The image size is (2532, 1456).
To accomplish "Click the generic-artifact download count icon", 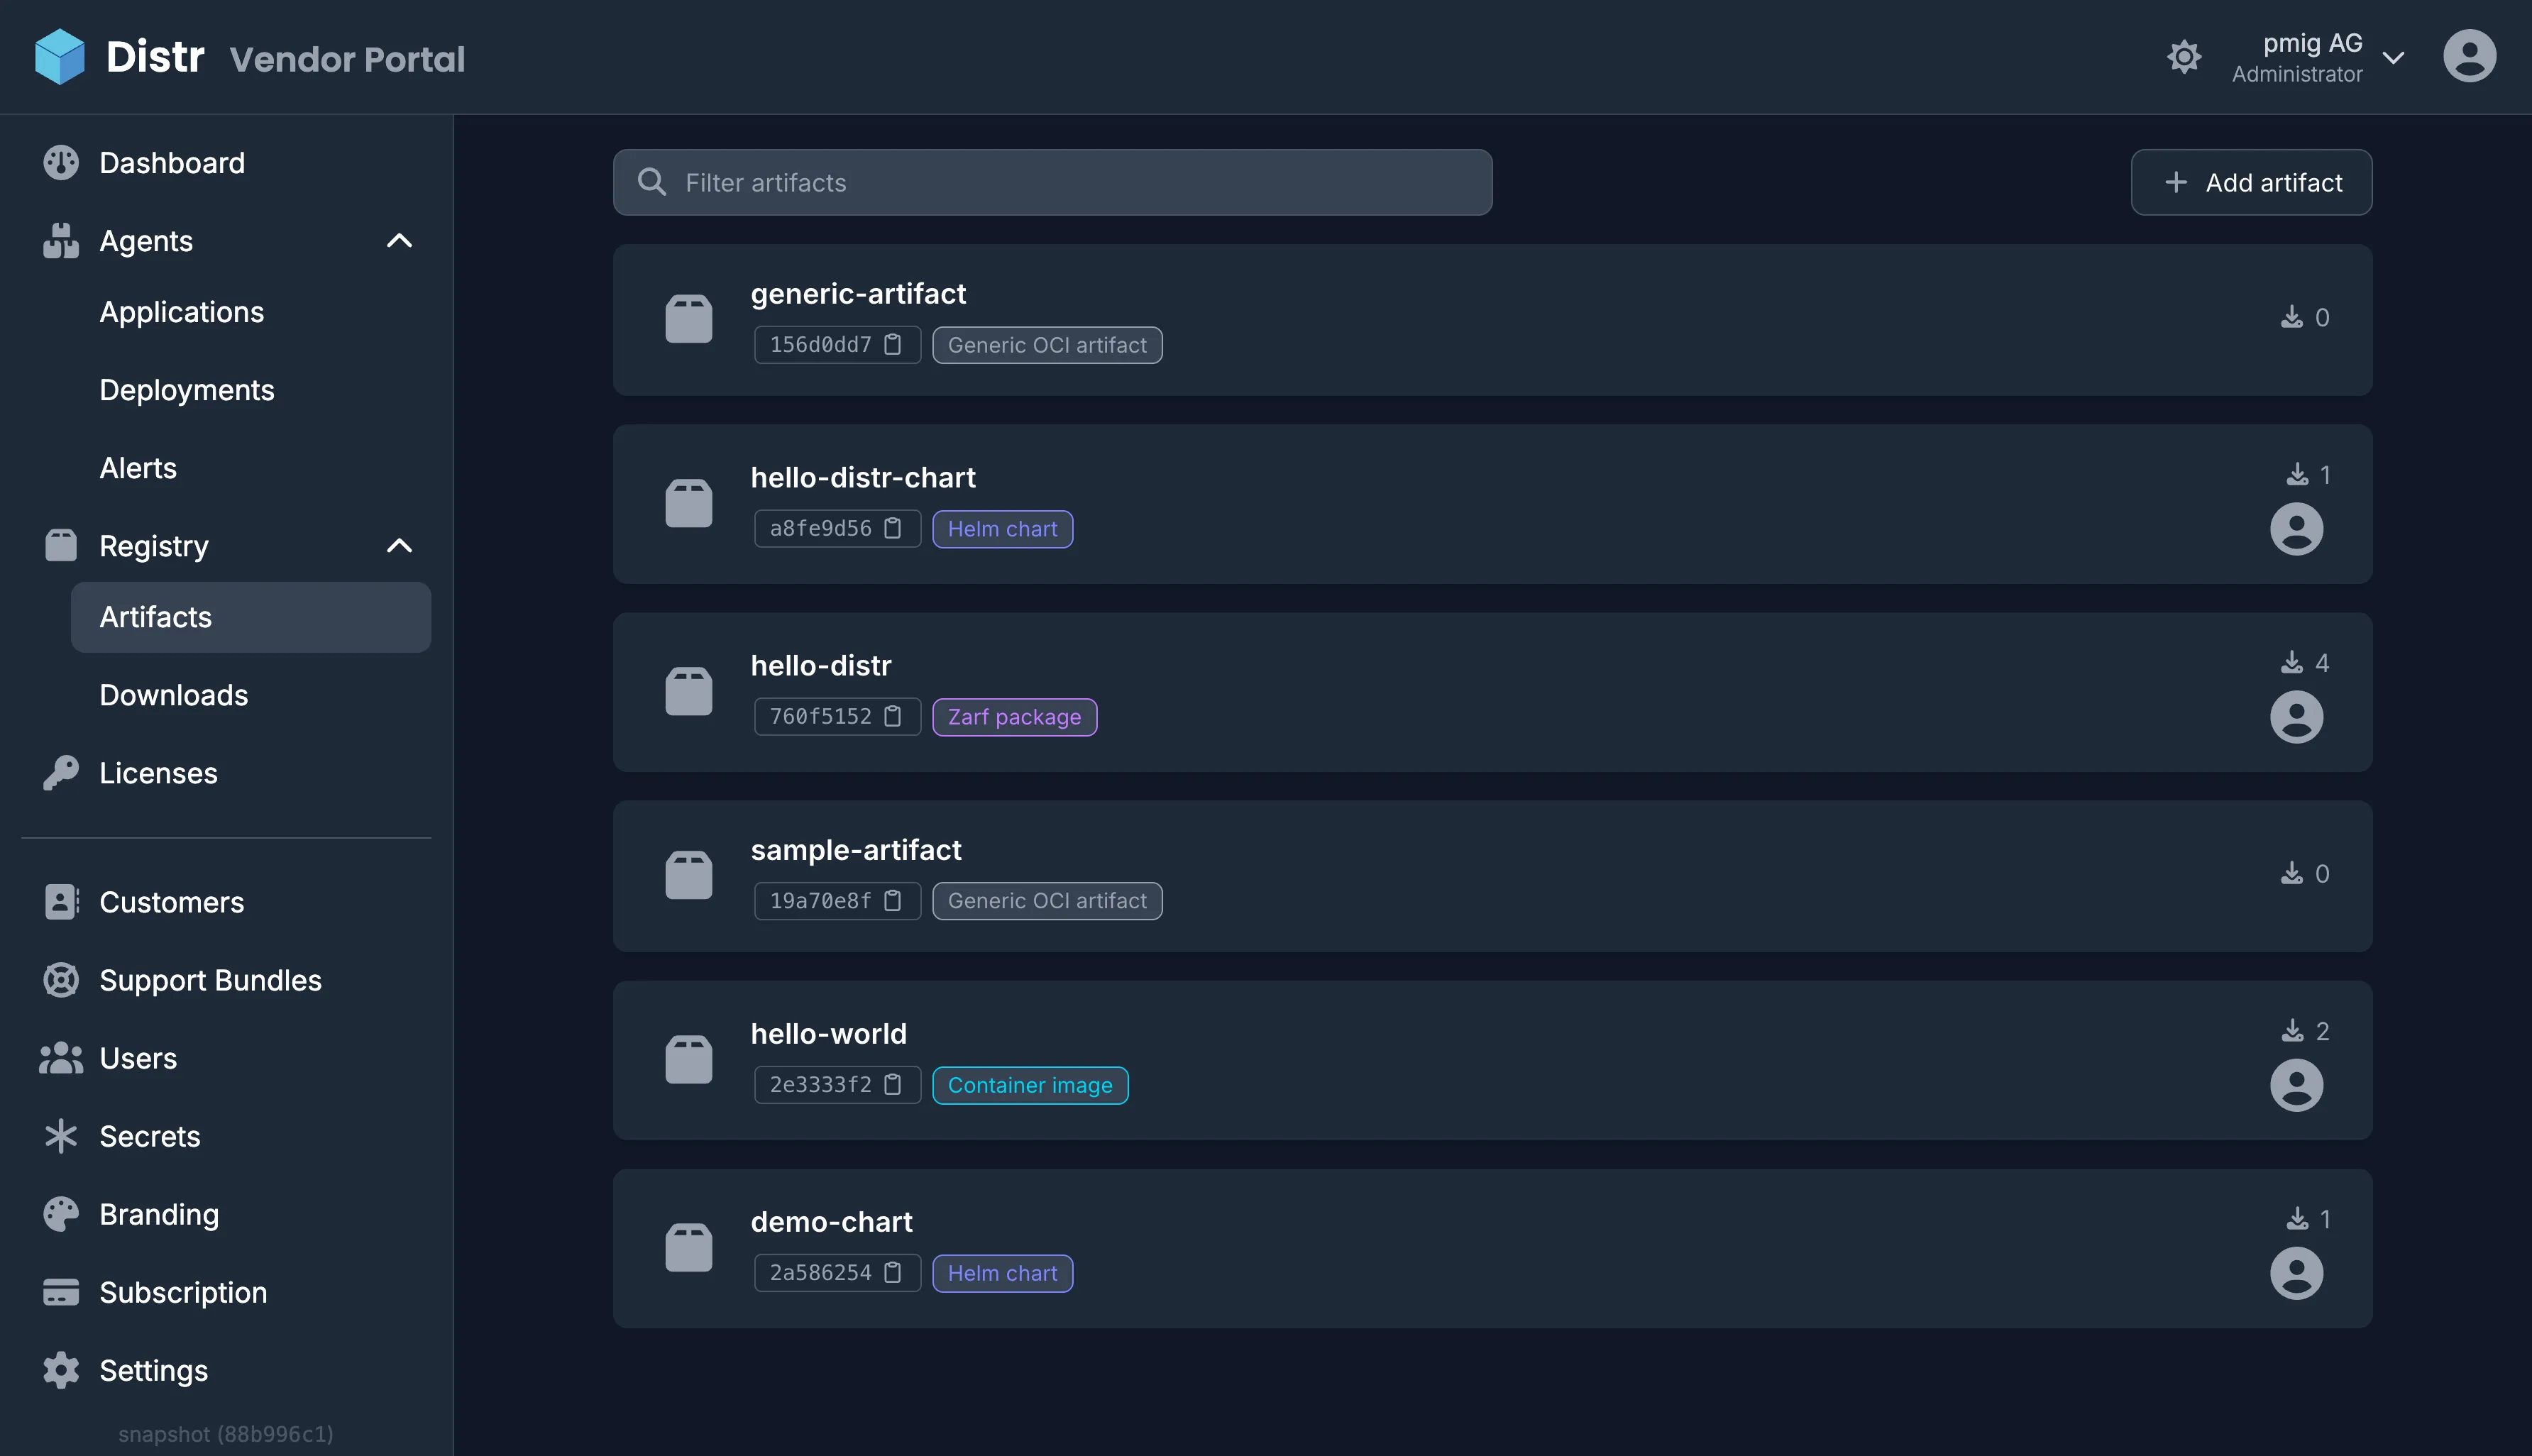I will click(x=2291, y=317).
